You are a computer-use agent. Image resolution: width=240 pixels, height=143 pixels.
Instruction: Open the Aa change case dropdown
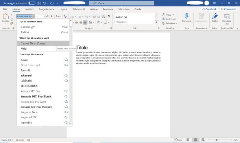tap(58, 16)
